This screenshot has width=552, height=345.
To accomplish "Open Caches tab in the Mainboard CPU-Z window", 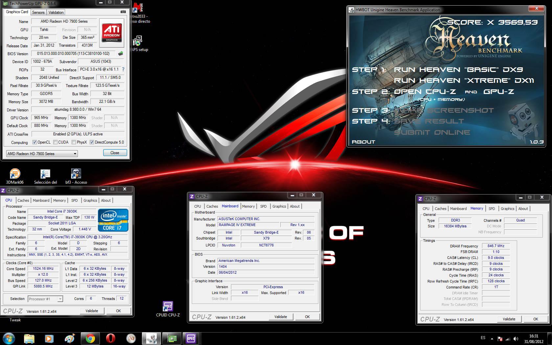I will pos(212,206).
